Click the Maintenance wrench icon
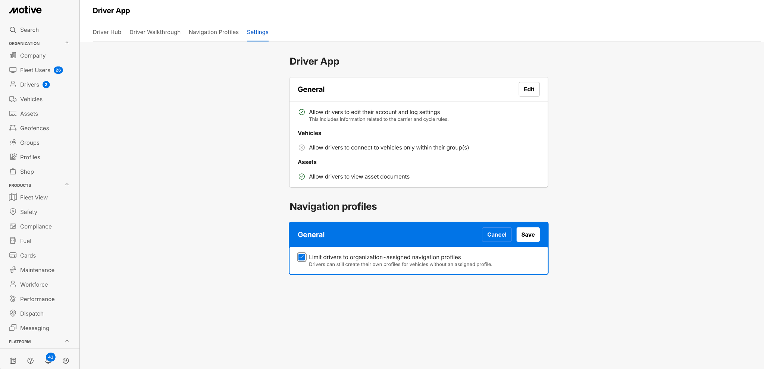Viewport: 764px width, 369px height. (x=13, y=270)
